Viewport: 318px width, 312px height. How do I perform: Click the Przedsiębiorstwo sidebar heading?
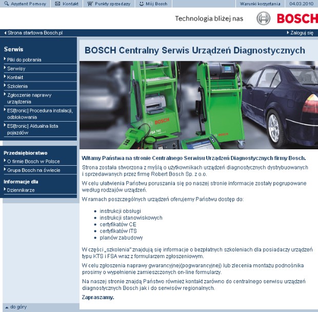(26, 153)
